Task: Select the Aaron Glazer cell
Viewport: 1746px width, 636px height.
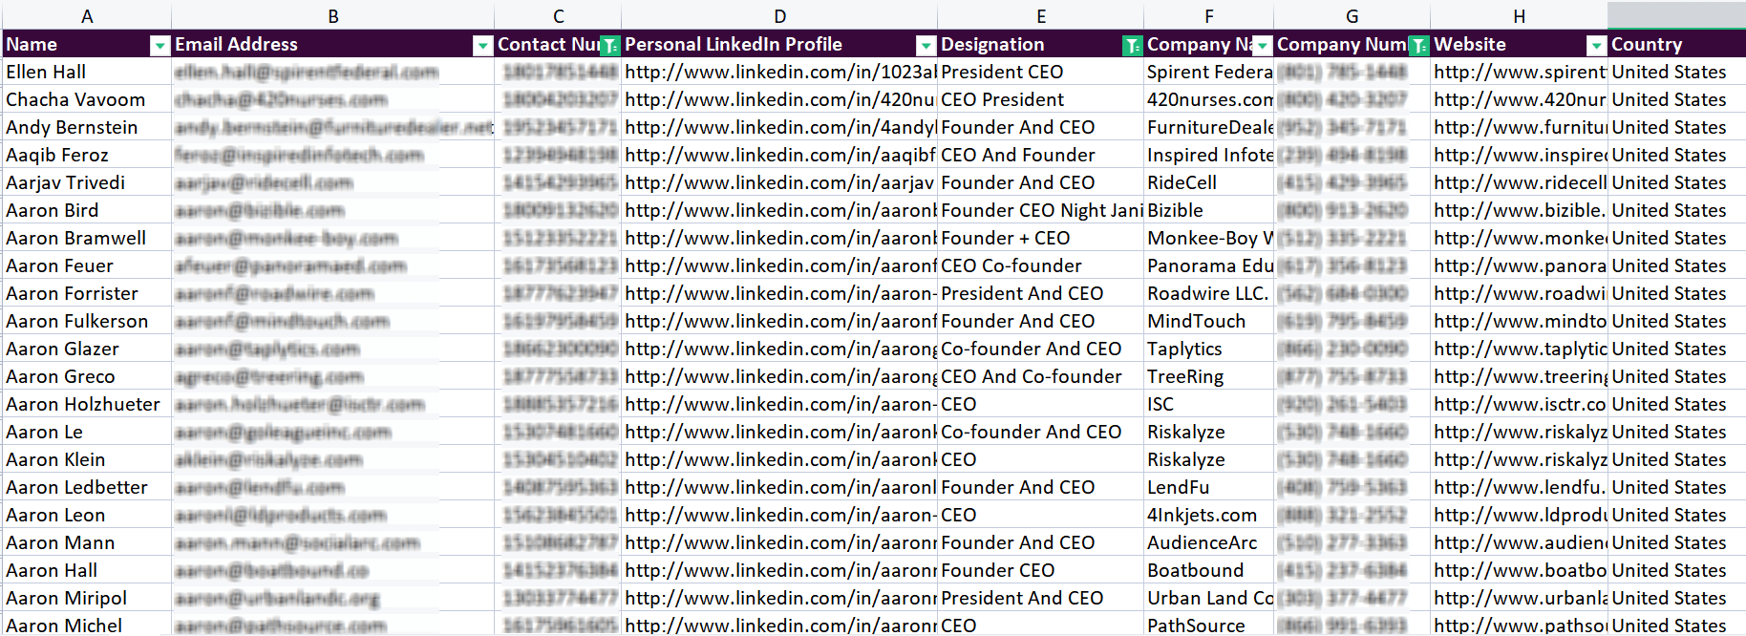Action: tap(87, 349)
